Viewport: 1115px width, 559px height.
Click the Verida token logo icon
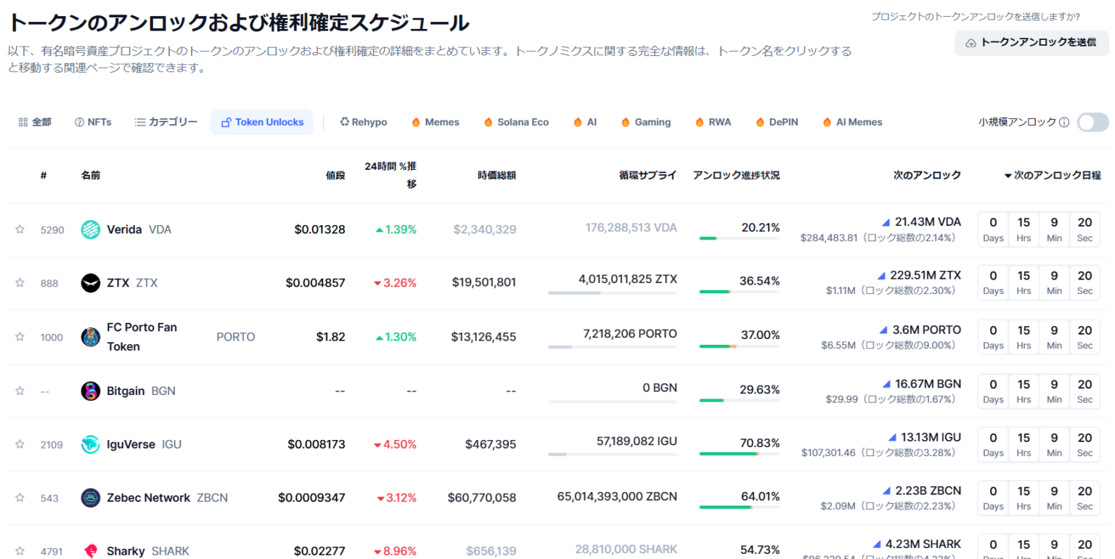[x=89, y=229]
